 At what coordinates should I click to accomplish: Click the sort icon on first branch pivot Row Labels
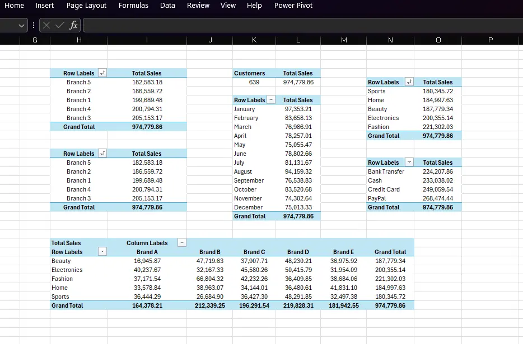102,73
